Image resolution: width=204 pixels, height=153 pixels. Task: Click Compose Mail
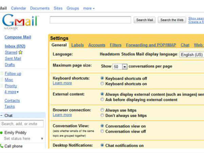tap(18, 37)
